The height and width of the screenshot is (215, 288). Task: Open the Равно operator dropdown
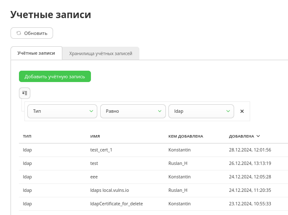pyautogui.click(x=133, y=111)
